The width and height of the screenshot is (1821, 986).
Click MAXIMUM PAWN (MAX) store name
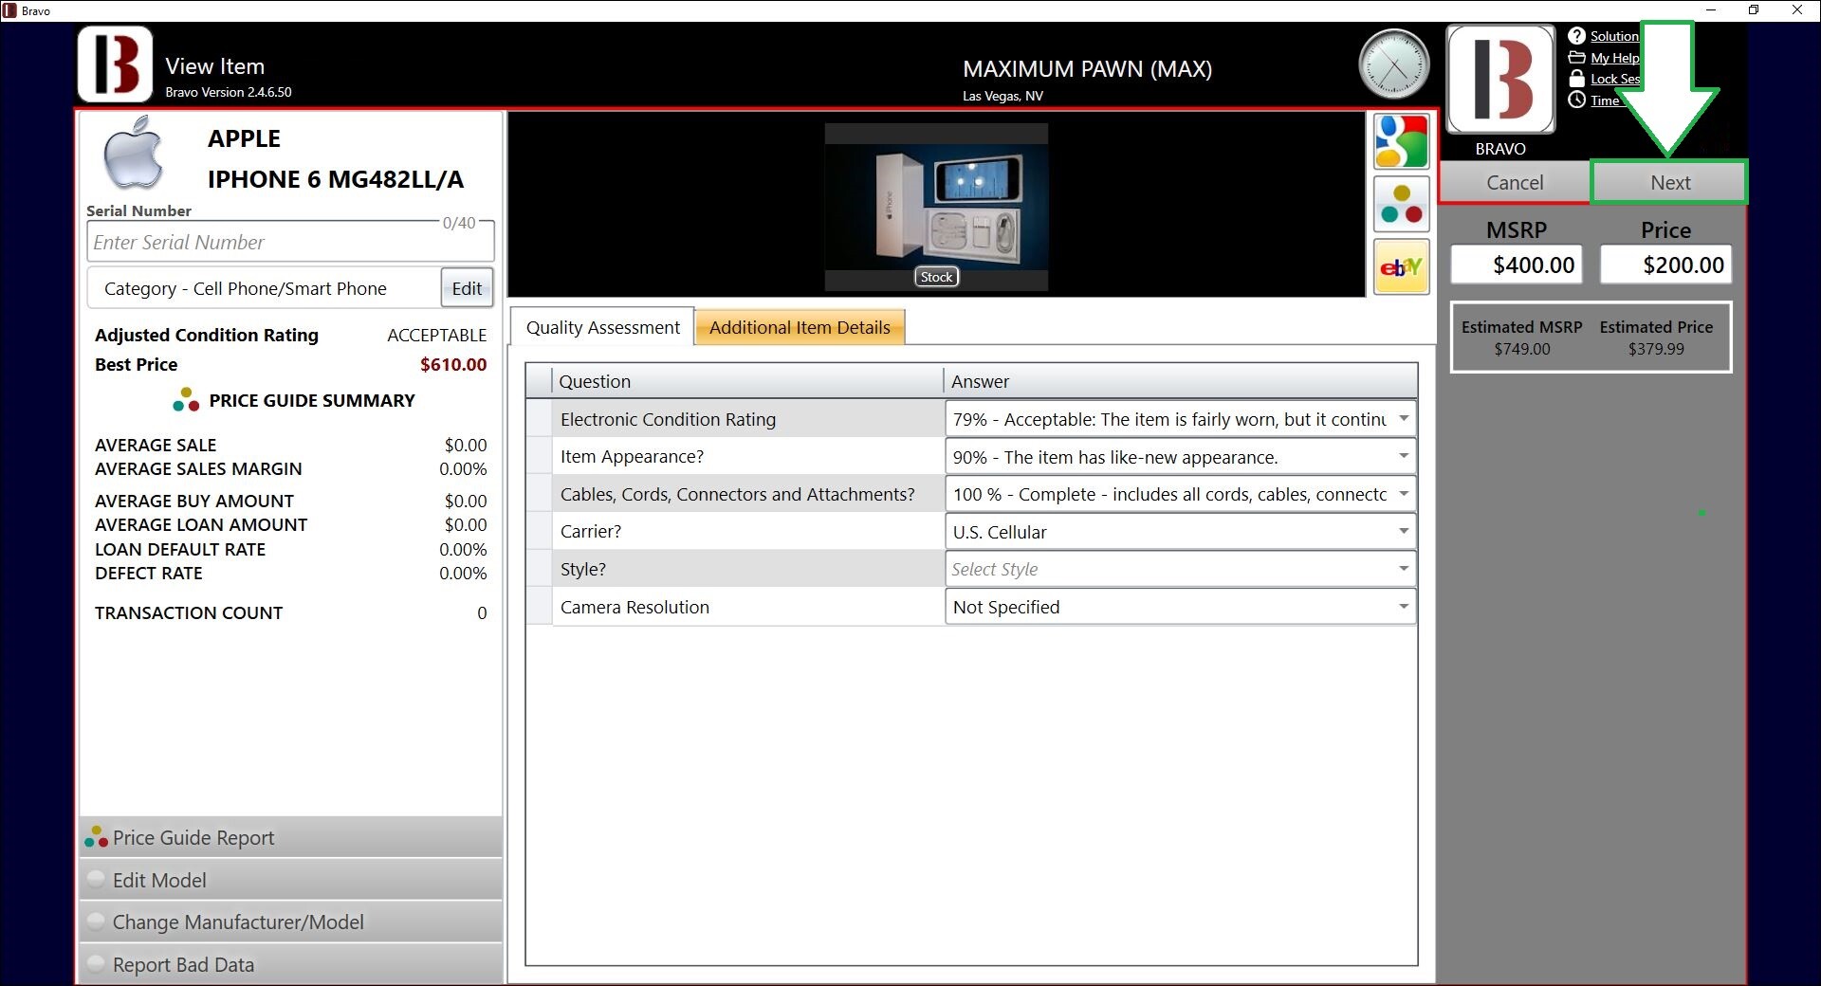pos(1087,68)
